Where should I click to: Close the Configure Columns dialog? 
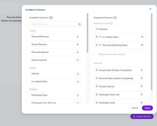150,9
